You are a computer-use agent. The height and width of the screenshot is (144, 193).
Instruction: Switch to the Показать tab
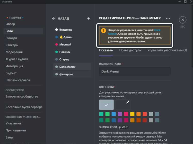(106, 50)
